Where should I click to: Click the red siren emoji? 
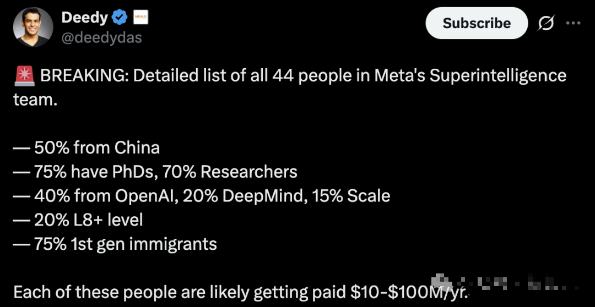(x=25, y=76)
